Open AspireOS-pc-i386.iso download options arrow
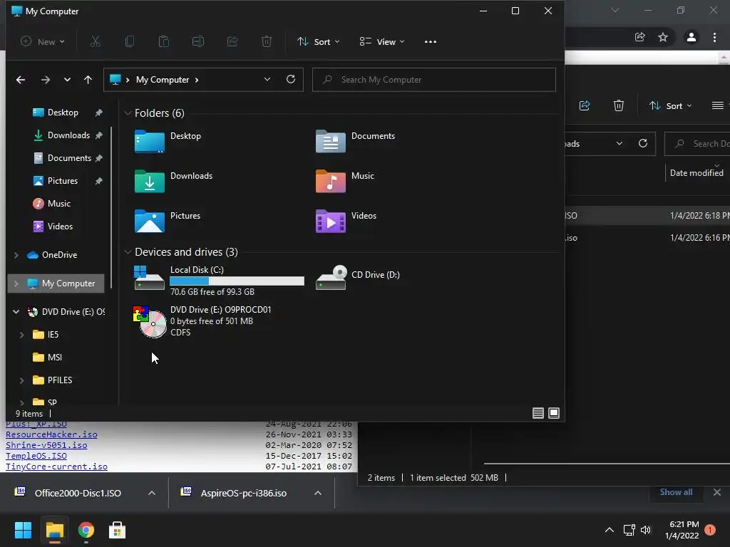 coord(318,493)
